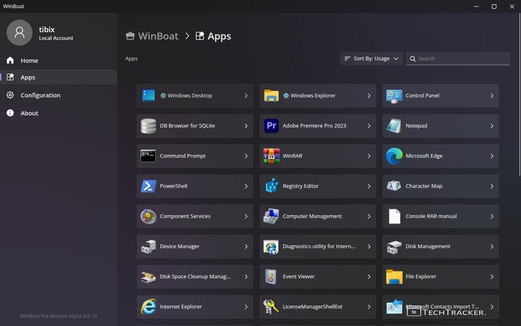Launch the Device Manager entry
Viewport: 521px width, 326px height.
[x=195, y=247]
